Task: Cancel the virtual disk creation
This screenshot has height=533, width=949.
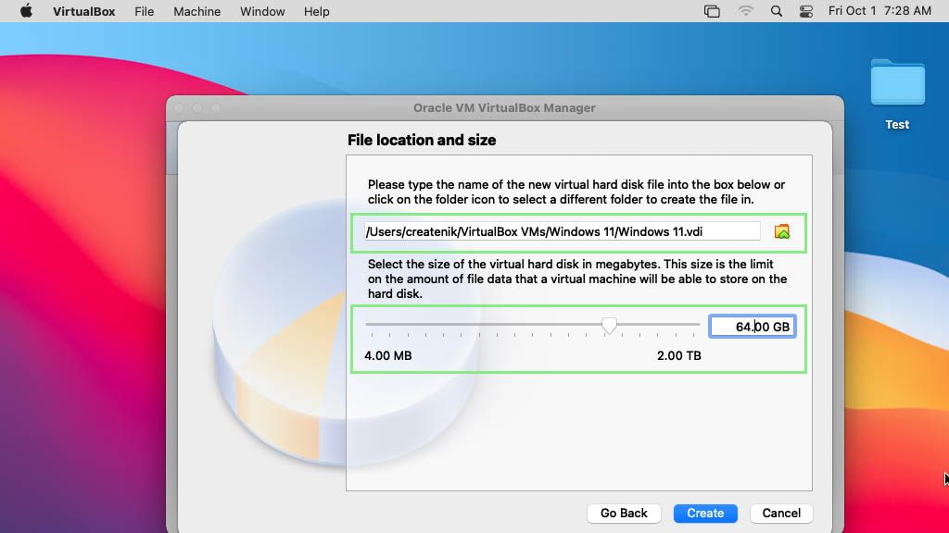Action: (781, 513)
